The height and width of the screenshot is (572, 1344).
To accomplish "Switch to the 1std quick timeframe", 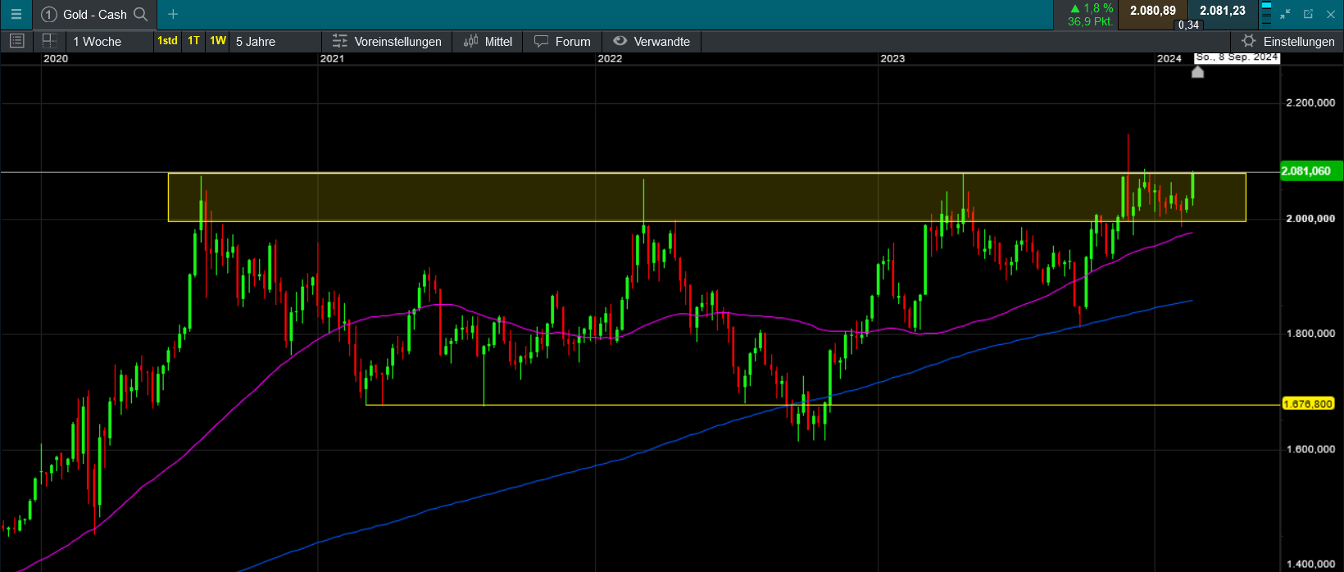I will (167, 41).
